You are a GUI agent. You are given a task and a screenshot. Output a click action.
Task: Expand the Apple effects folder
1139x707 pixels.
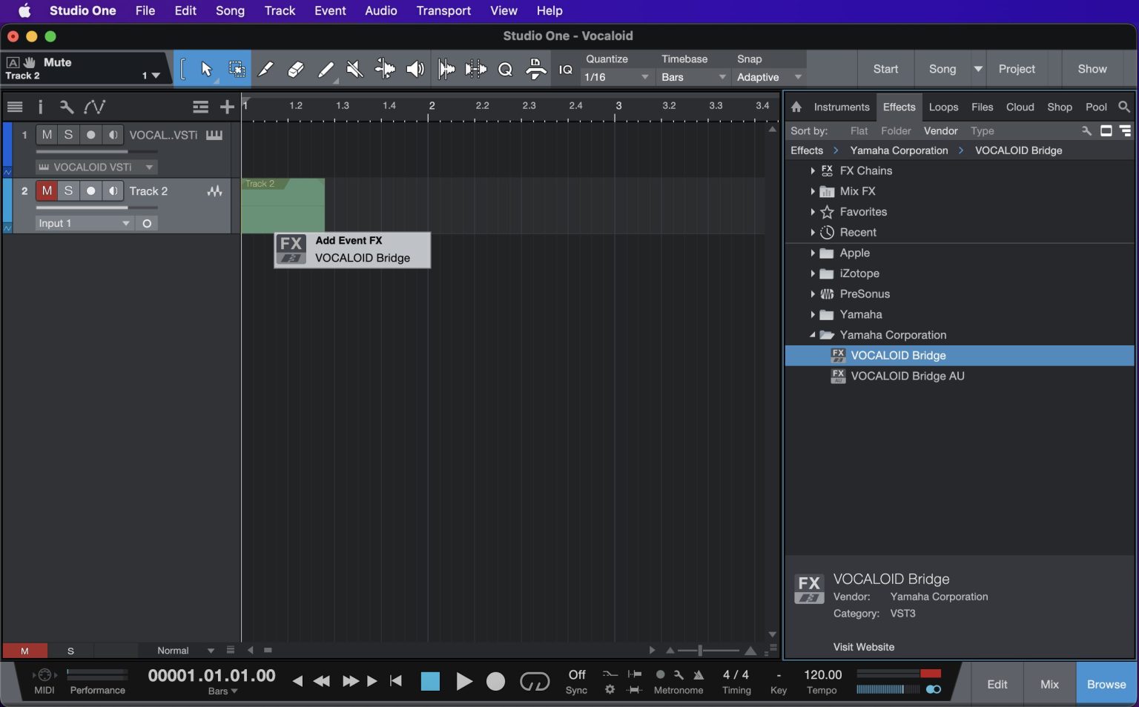(x=813, y=253)
